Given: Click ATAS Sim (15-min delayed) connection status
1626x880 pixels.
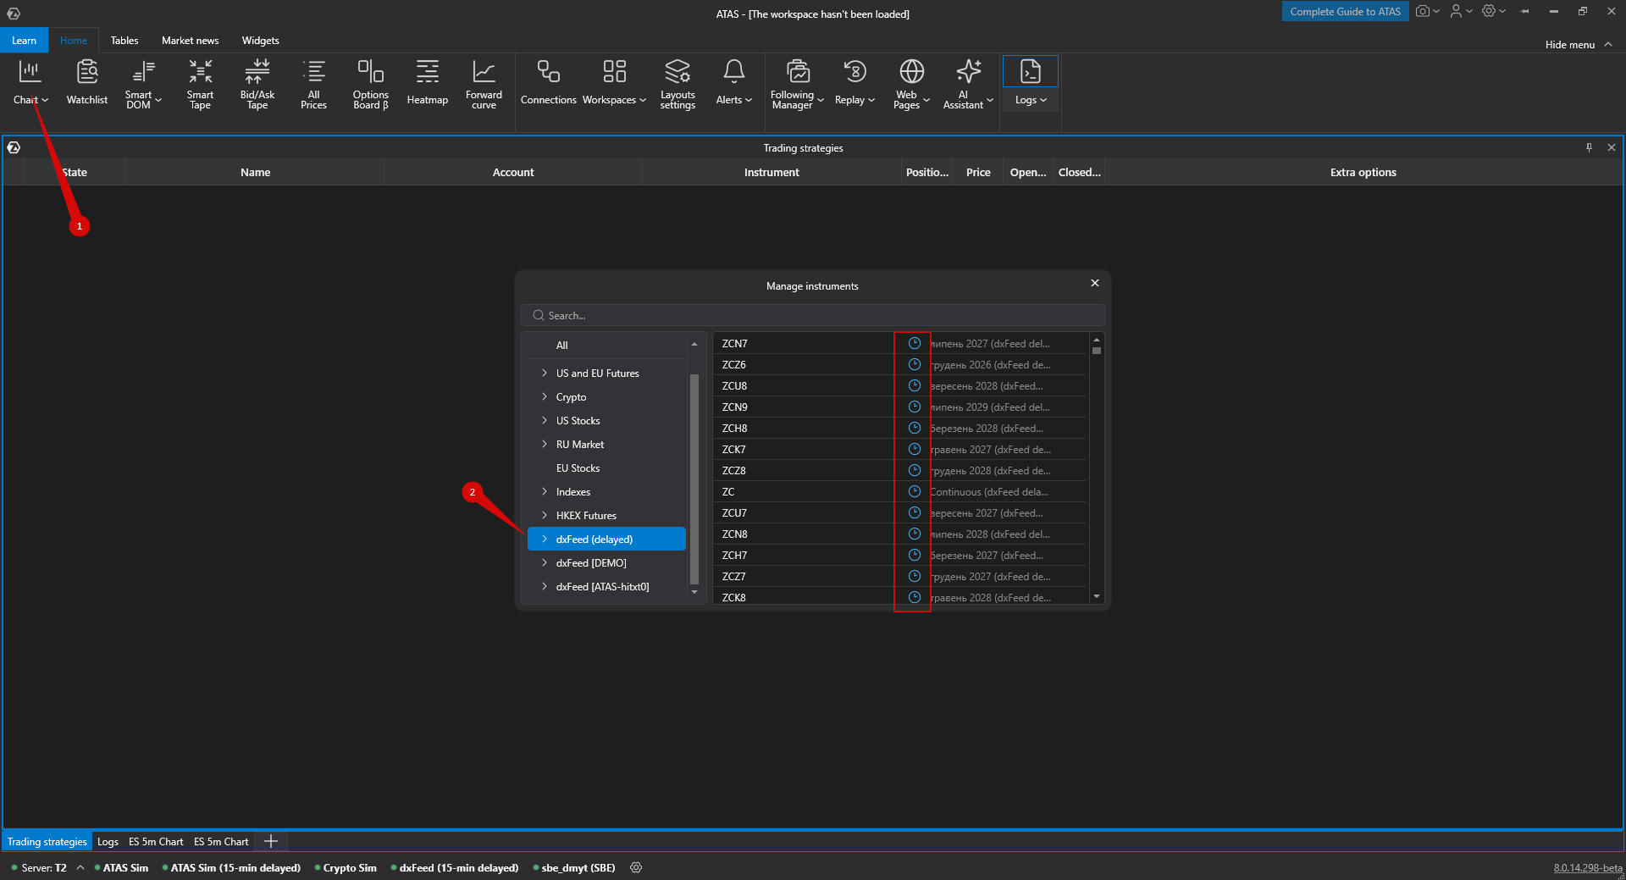Looking at the screenshot, I should [231, 868].
